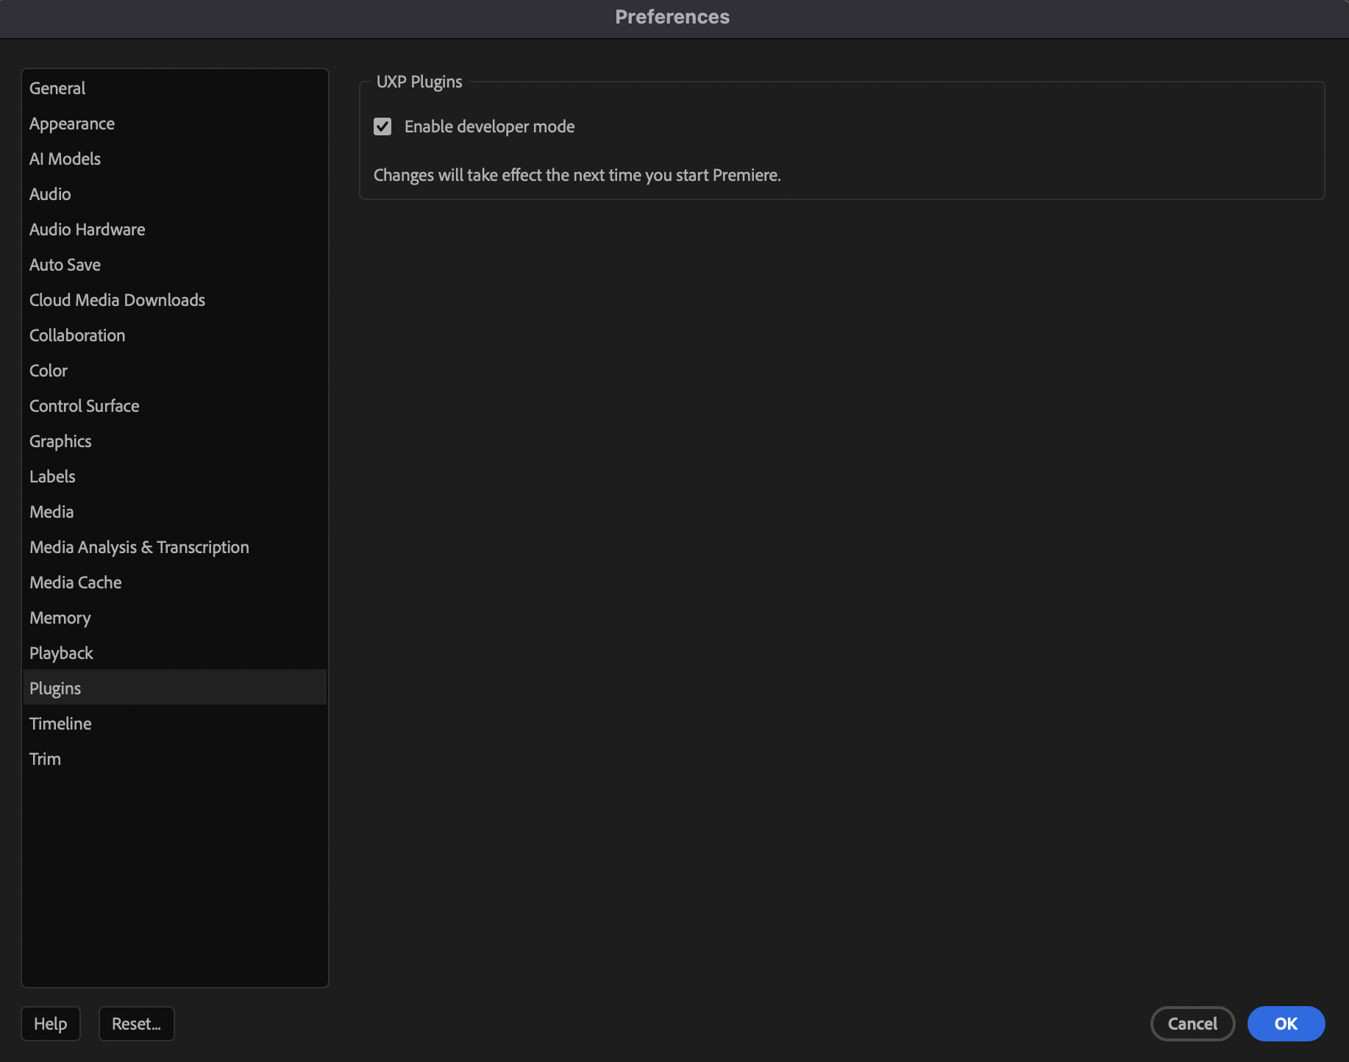Select Labels preferences

coord(51,476)
